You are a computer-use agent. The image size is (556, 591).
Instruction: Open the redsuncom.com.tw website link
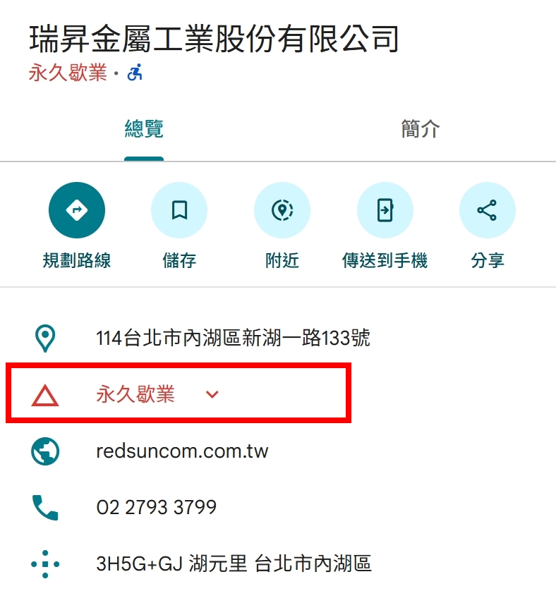point(182,451)
